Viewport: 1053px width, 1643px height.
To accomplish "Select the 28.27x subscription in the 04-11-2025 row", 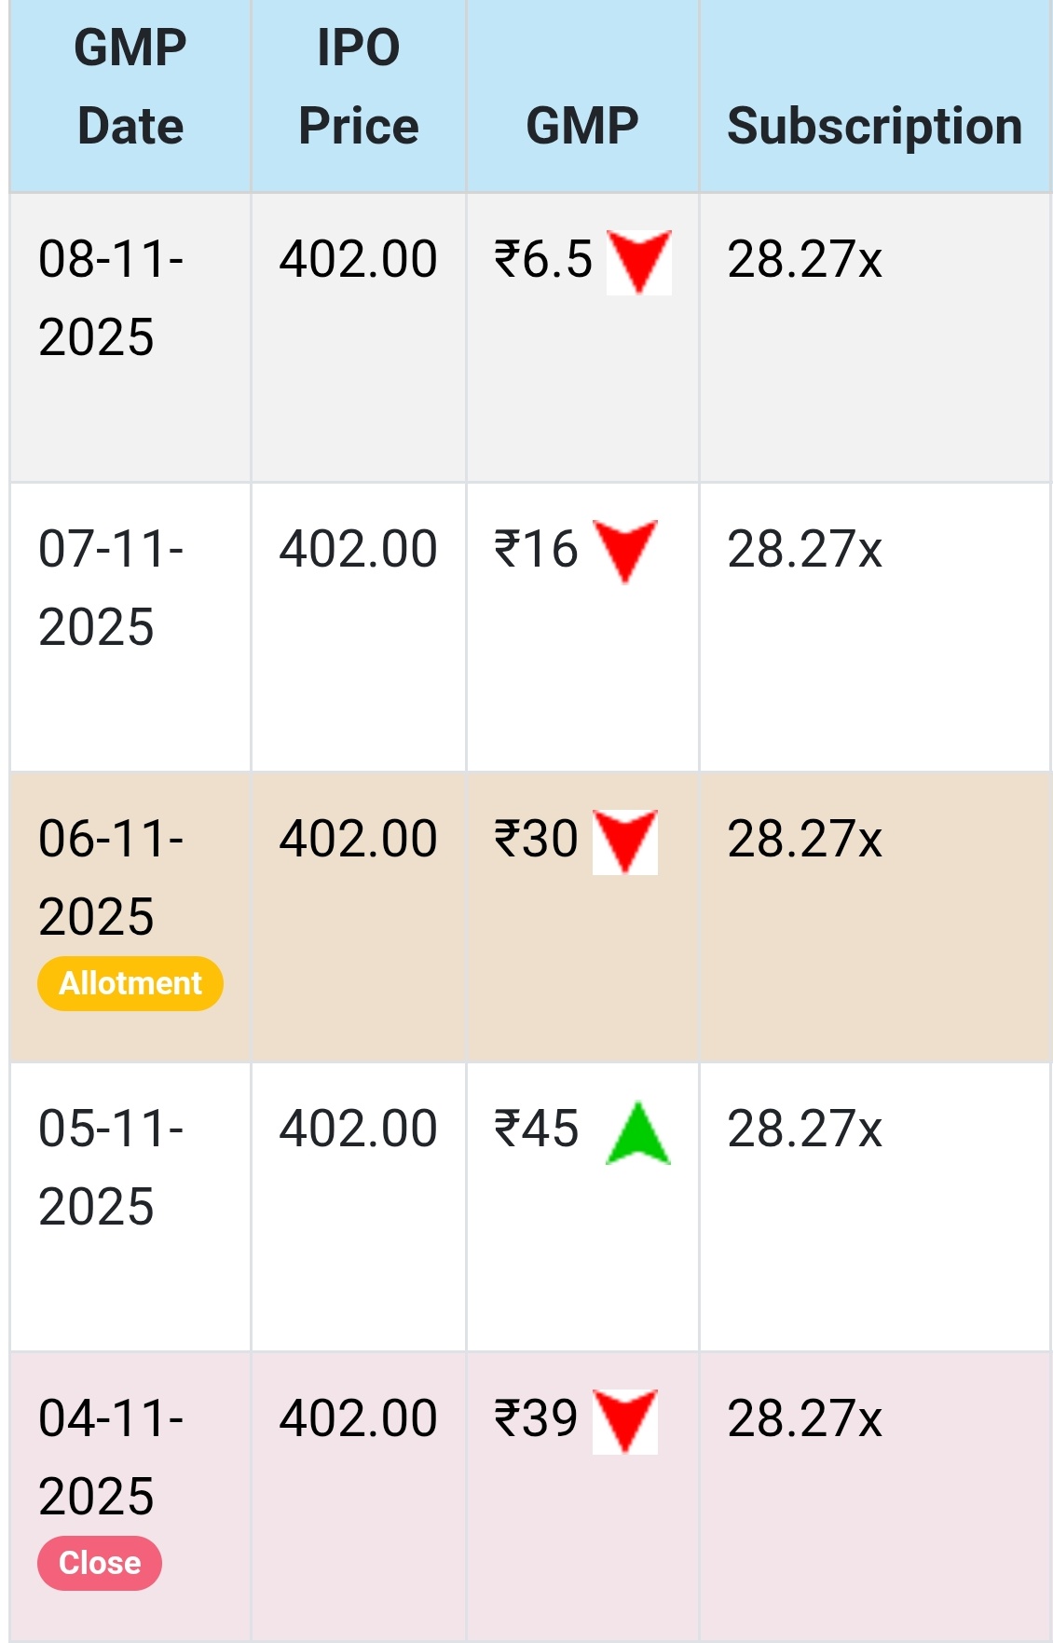I will tap(804, 1418).
